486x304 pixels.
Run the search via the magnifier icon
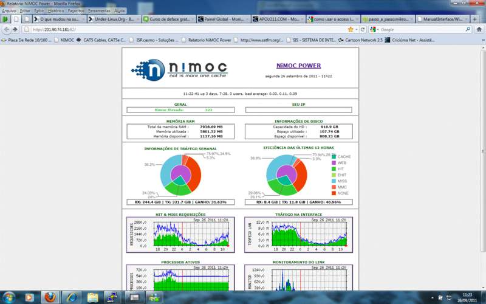tap(468, 29)
